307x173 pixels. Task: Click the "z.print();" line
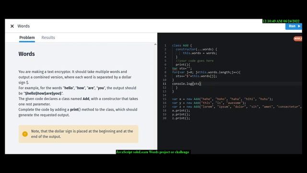pos(181,118)
